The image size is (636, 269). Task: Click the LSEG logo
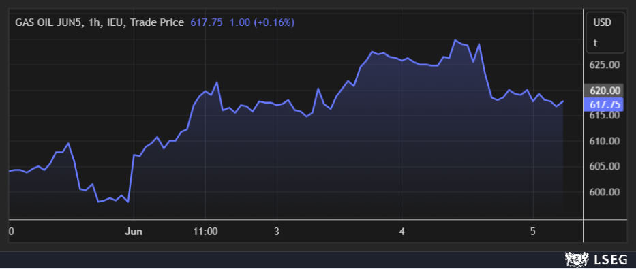pyautogui.click(x=596, y=259)
